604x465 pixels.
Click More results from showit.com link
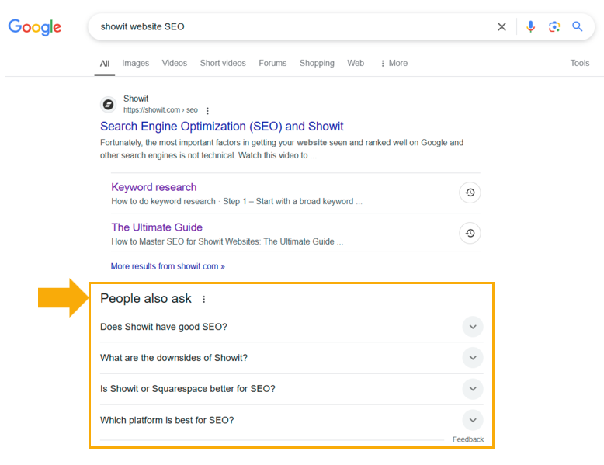click(168, 266)
